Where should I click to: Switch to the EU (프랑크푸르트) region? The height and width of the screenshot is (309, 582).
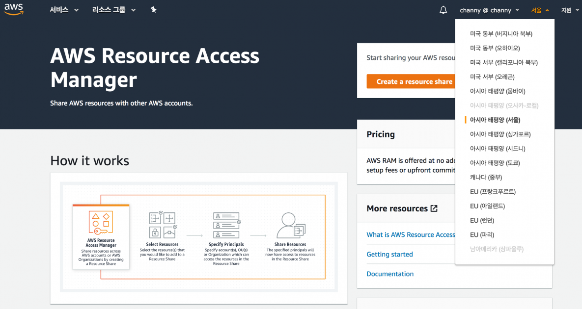[492, 191]
